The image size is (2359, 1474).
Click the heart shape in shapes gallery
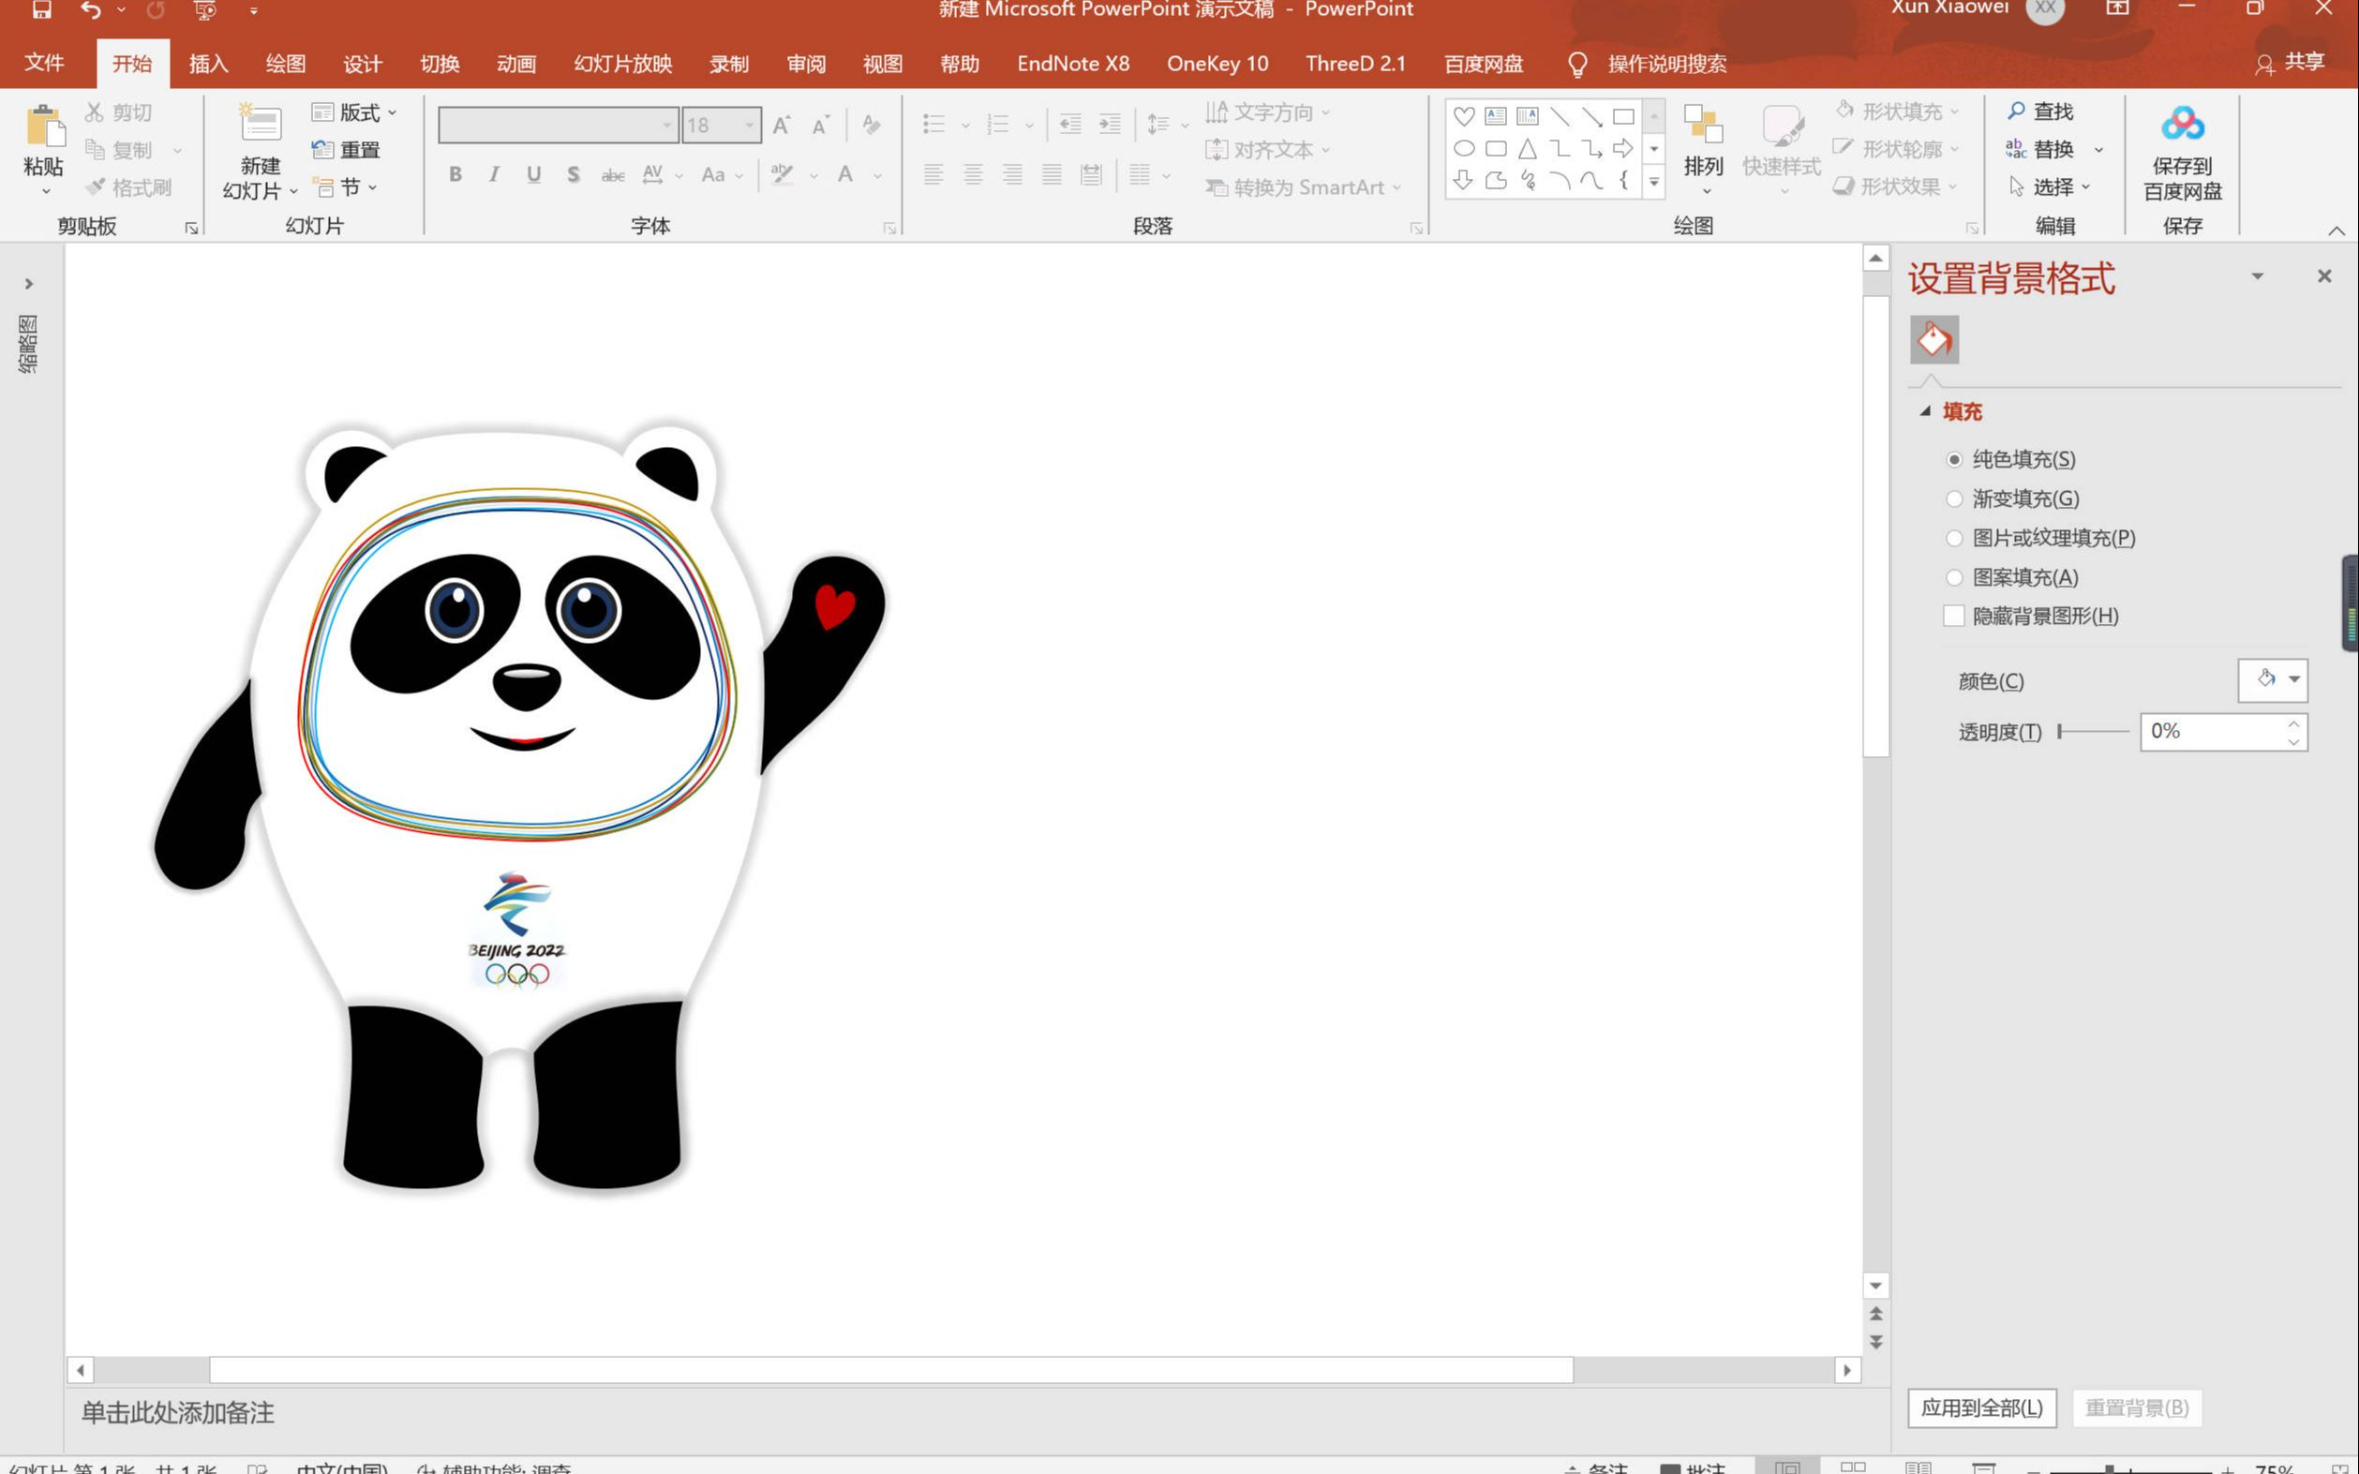(1463, 116)
